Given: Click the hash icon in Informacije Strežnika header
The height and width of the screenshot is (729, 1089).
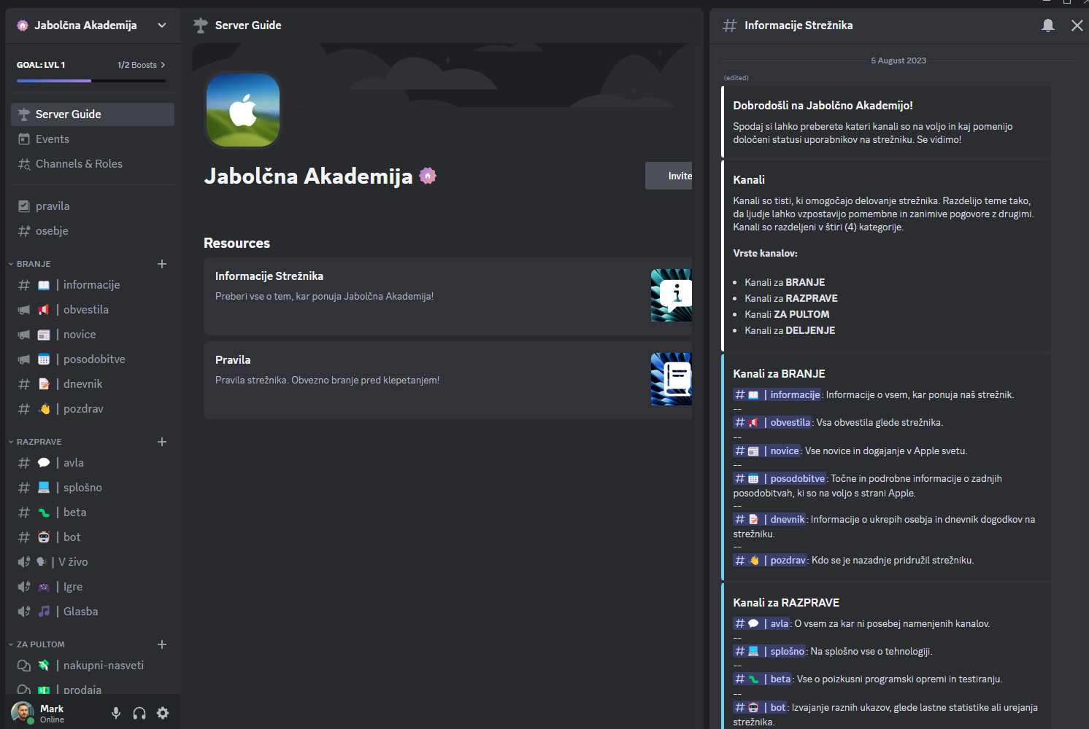Looking at the screenshot, I should point(729,26).
